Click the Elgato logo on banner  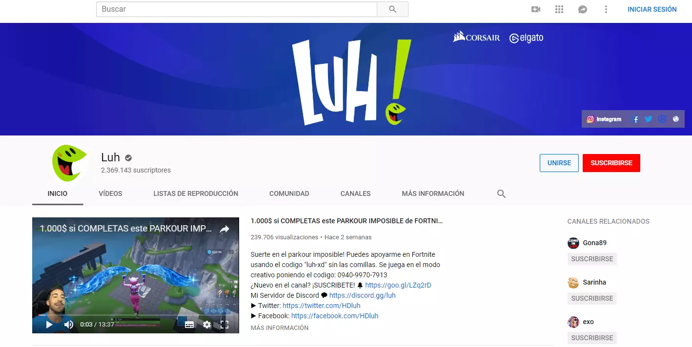(526, 38)
